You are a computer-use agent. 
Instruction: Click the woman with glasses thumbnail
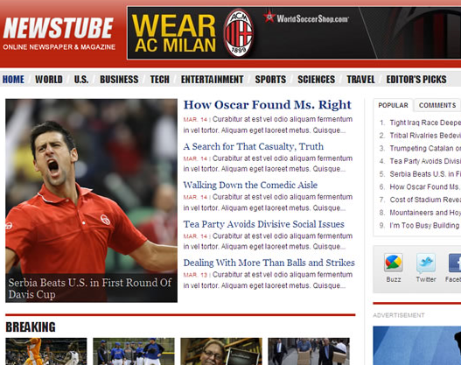coord(221,352)
